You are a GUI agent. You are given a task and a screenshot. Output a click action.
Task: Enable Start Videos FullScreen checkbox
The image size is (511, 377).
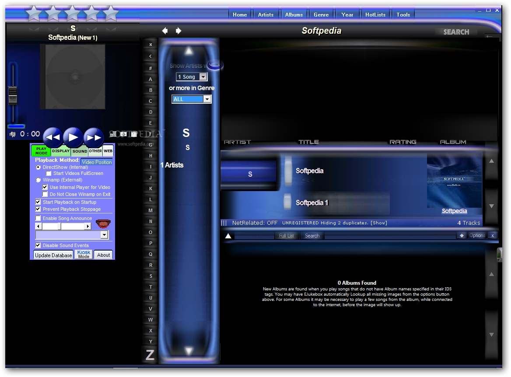click(x=49, y=173)
